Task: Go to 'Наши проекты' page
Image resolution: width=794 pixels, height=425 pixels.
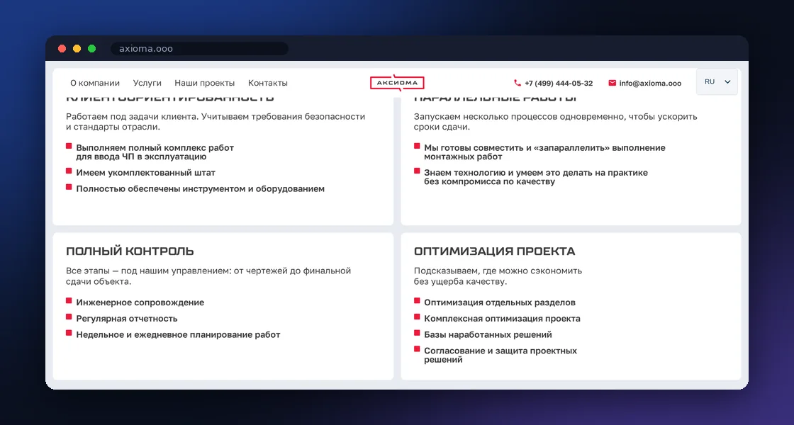Action: (x=205, y=83)
